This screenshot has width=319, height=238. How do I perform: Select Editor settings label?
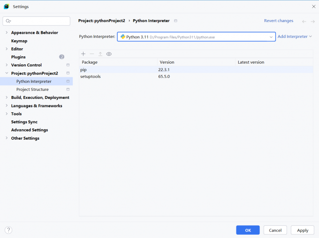tap(17, 49)
